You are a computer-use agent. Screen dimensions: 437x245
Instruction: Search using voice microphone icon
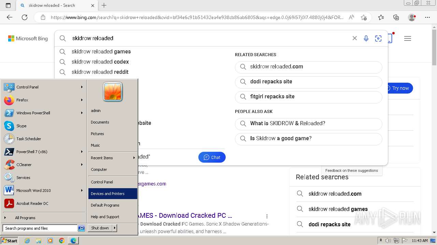366,38
